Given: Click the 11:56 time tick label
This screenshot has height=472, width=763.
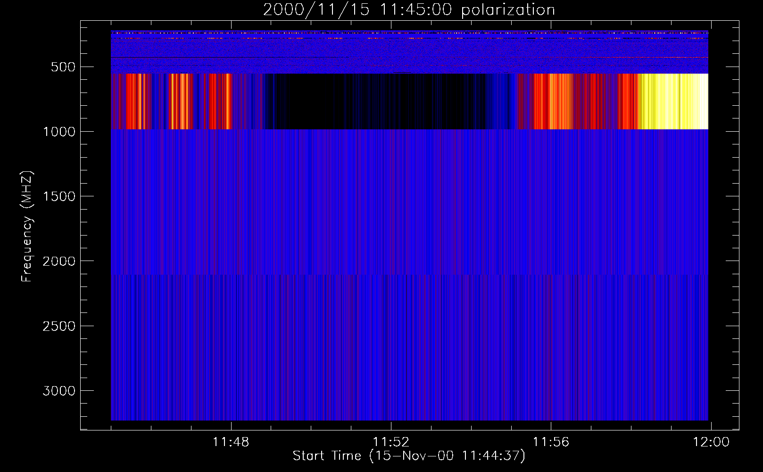Looking at the screenshot, I should (x=551, y=442).
